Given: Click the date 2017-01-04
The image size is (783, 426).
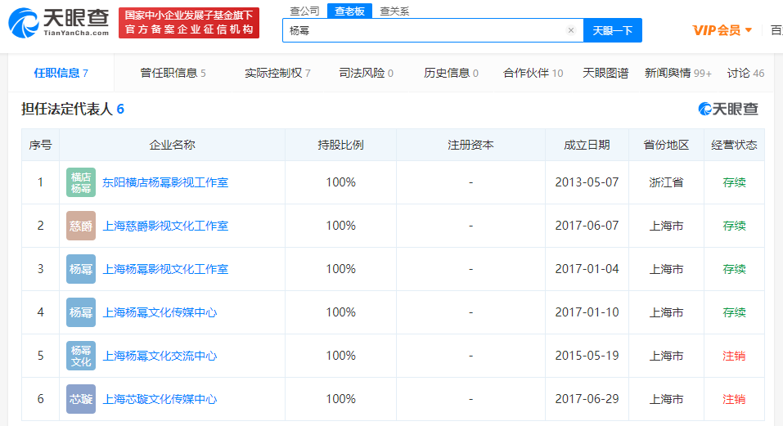Looking at the screenshot, I should 587,269.
